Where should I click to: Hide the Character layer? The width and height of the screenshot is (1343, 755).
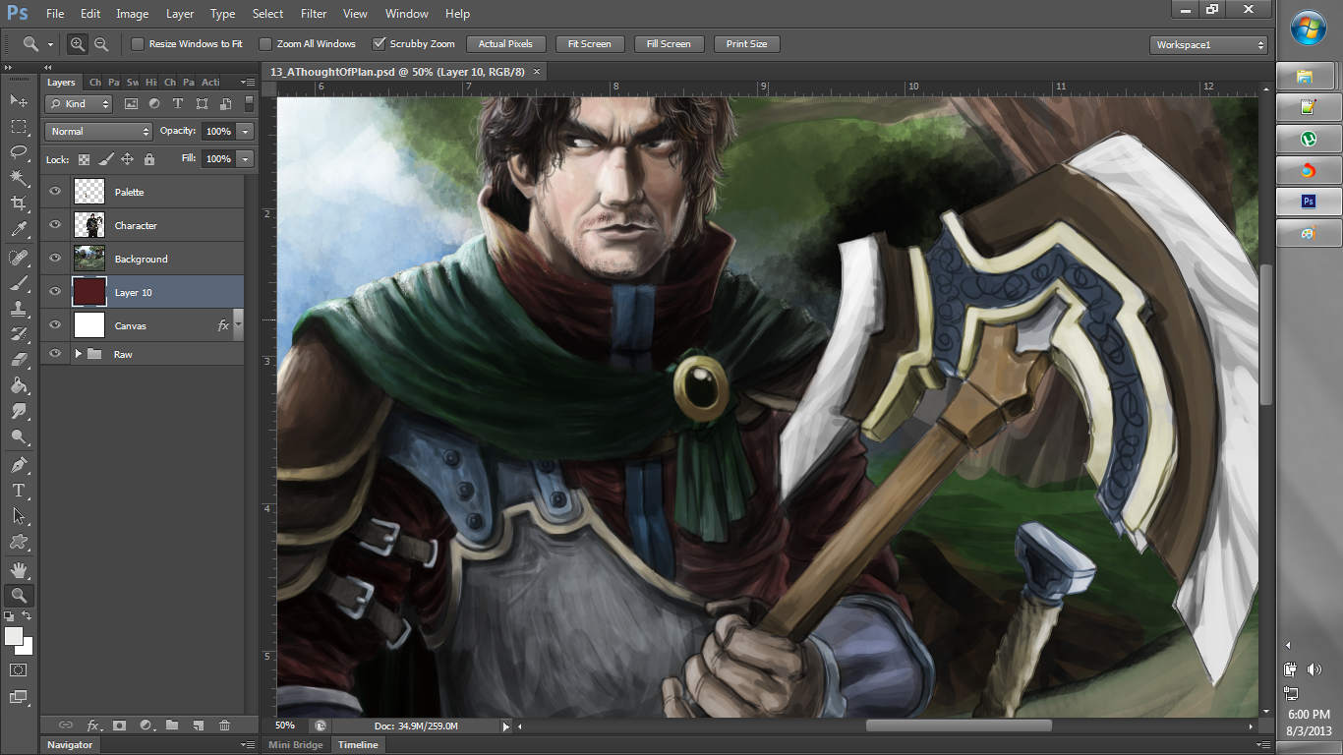(x=55, y=225)
